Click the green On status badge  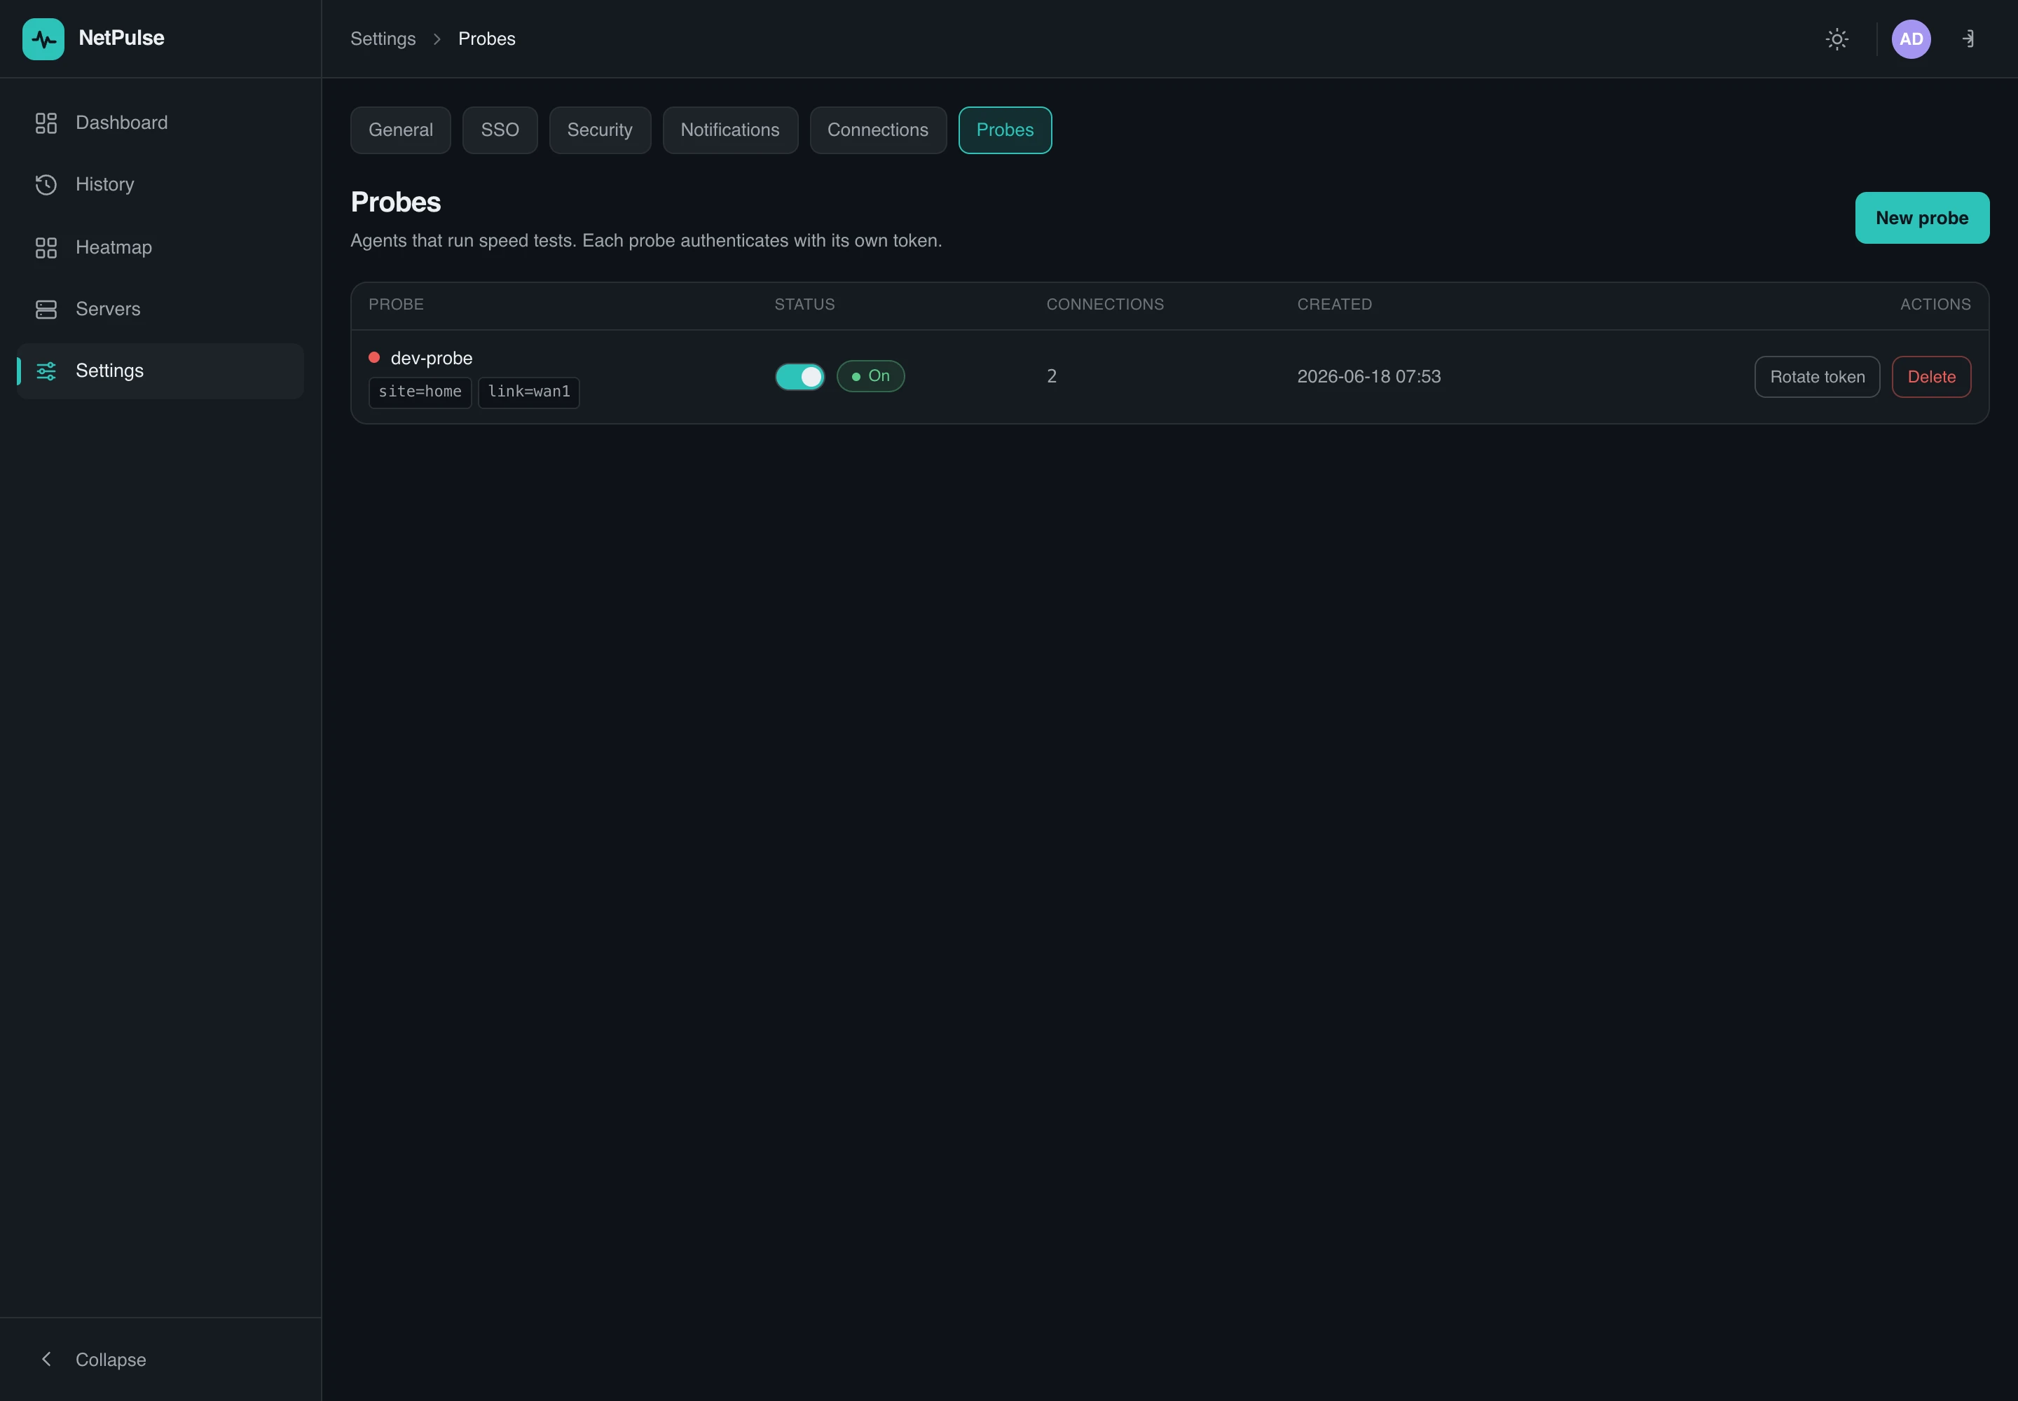tap(870, 375)
